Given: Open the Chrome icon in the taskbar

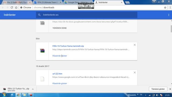Looking at the screenshot, I should (x=18, y=95).
